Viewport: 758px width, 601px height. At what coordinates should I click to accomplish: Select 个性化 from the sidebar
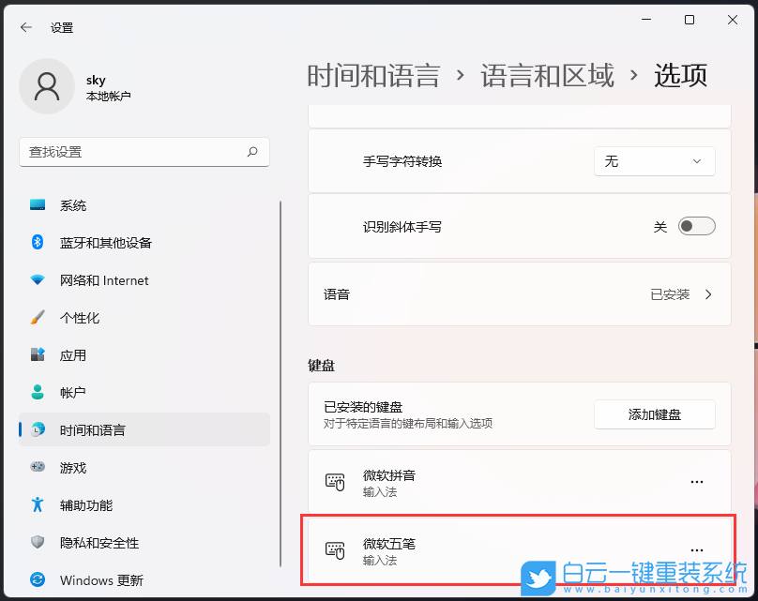(x=73, y=318)
